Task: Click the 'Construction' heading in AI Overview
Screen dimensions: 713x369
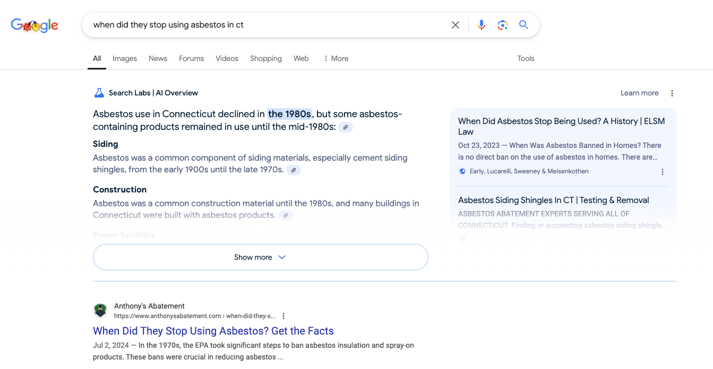Action: click(x=119, y=189)
